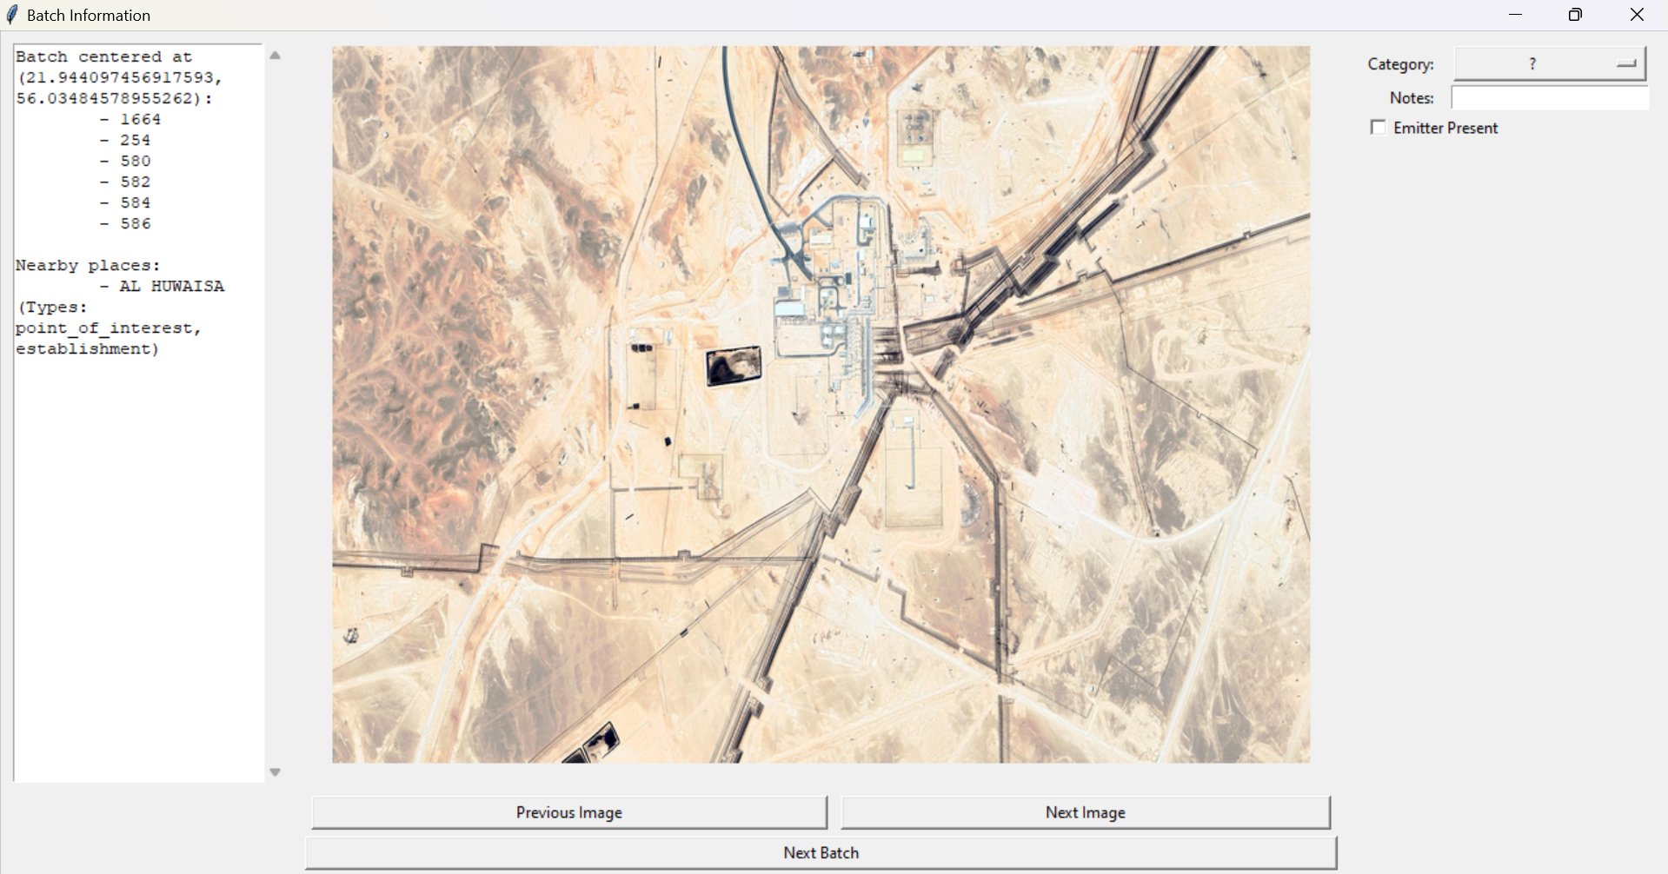Click the batch coordinates text line
This screenshot has width=1668, height=874.
click(x=119, y=78)
